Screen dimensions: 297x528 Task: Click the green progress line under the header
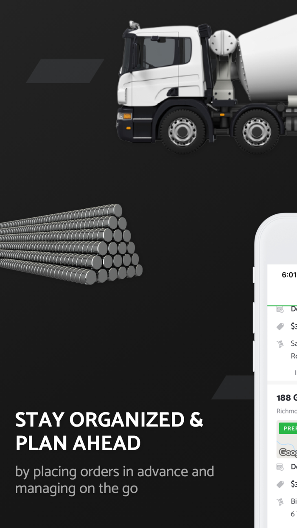(282, 306)
